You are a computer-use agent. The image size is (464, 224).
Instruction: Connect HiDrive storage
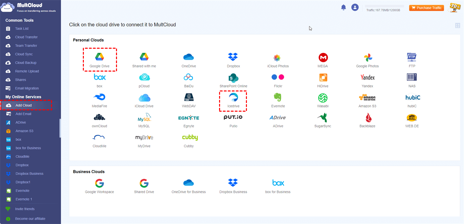pos(322,81)
